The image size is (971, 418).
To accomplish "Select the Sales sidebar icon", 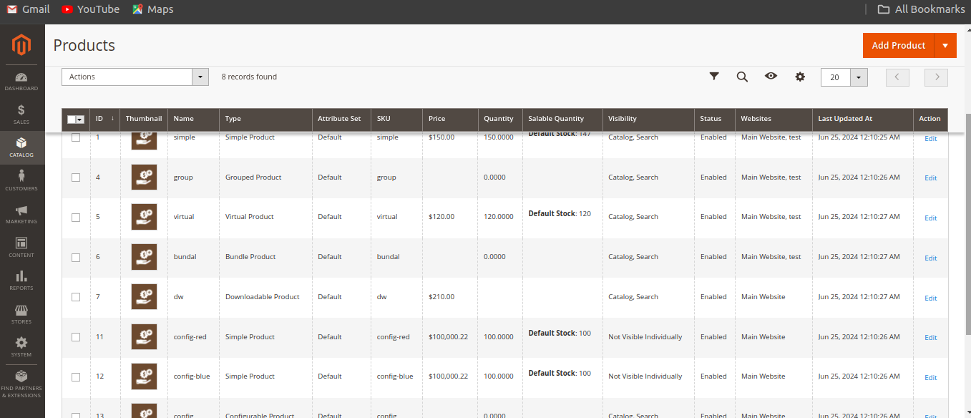I will 21,112.
